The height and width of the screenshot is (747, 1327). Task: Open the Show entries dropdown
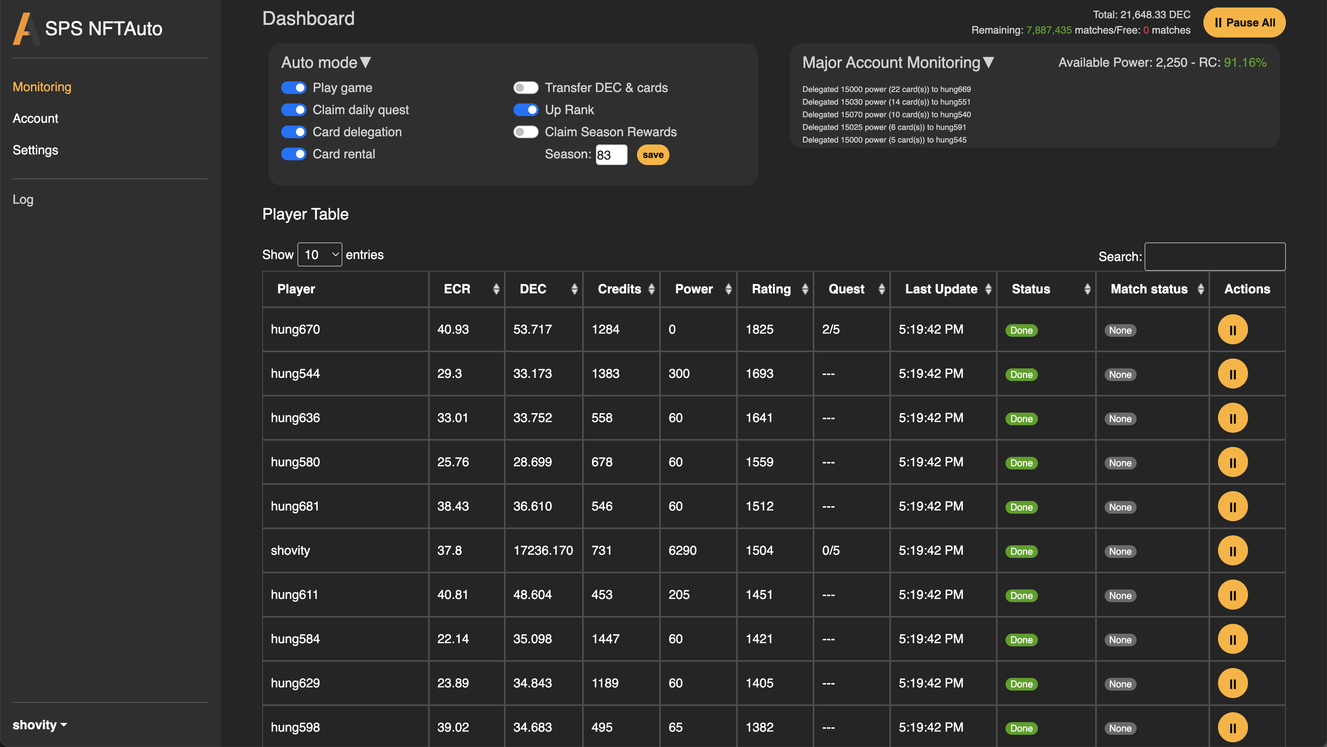320,254
